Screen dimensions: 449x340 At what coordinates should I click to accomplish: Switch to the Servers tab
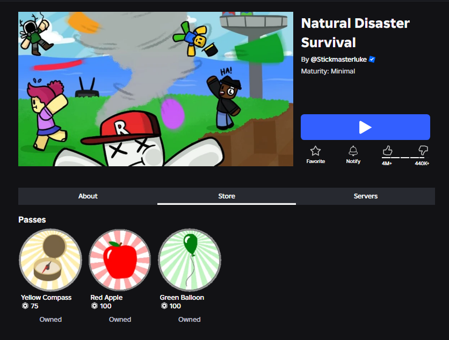[x=365, y=196]
